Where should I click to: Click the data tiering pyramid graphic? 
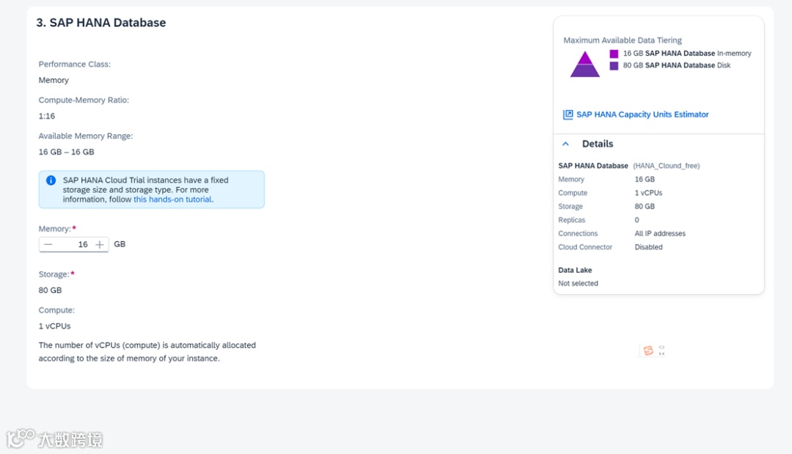(x=585, y=64)
